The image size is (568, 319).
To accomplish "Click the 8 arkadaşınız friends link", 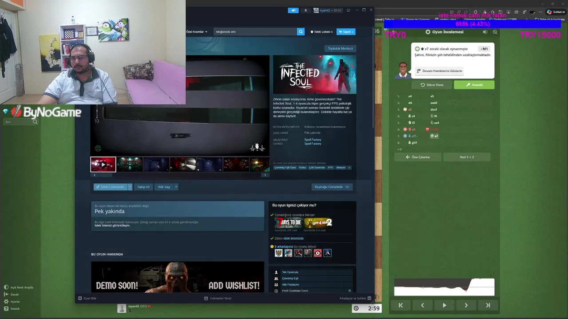I will (x=284, y=247).
